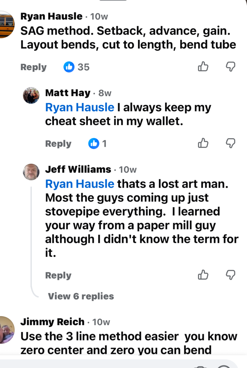Open Ryan Hausle mention in Matt Hay's reply

tap(80, 107)
